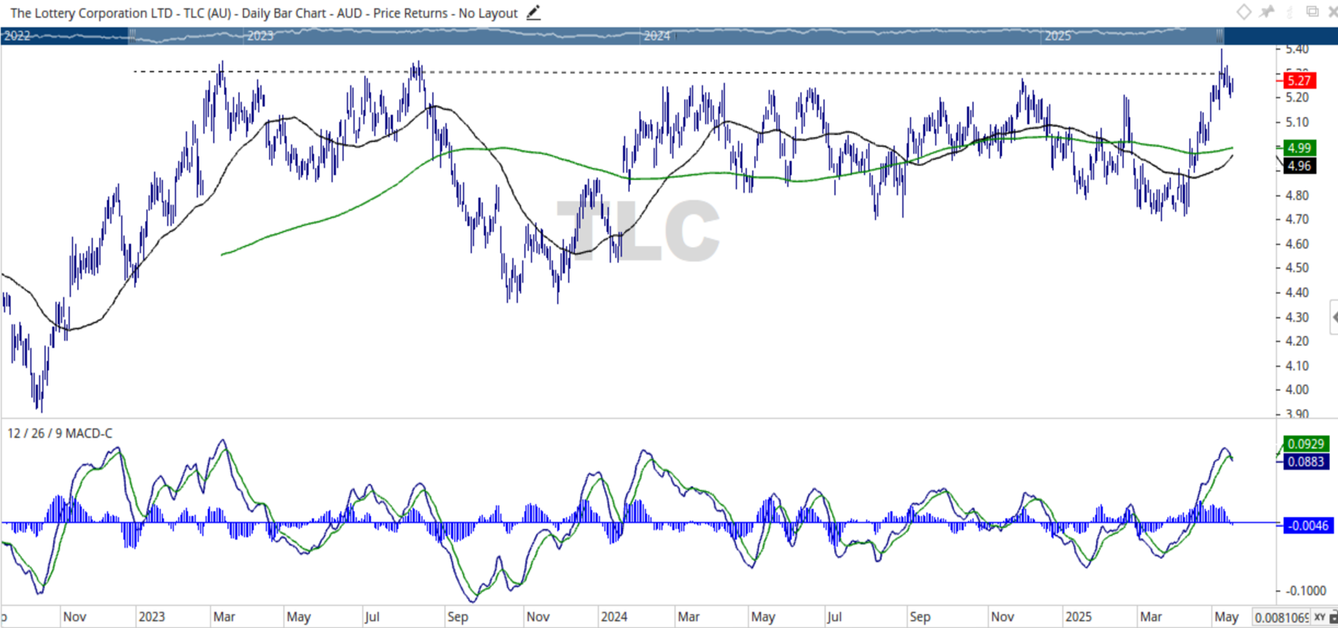This screenshot has width=1338, height=628.
Task: Click 2024 in the overview timeline strip
Action: [x=656, y=36]
